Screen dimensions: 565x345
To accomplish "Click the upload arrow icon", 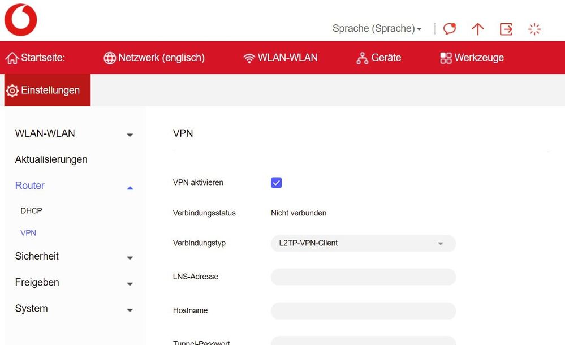I will click(x=477, y=28).
